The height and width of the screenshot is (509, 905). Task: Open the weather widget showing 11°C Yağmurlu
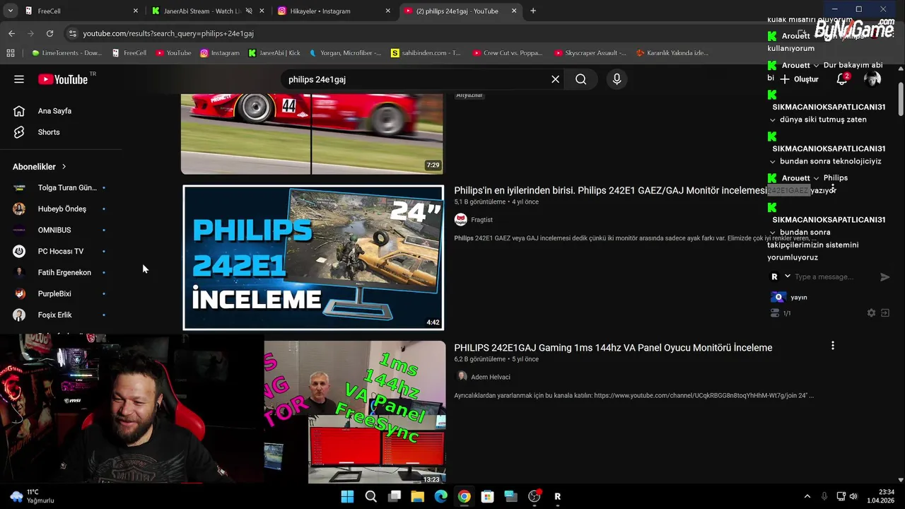tap(32, 496)
